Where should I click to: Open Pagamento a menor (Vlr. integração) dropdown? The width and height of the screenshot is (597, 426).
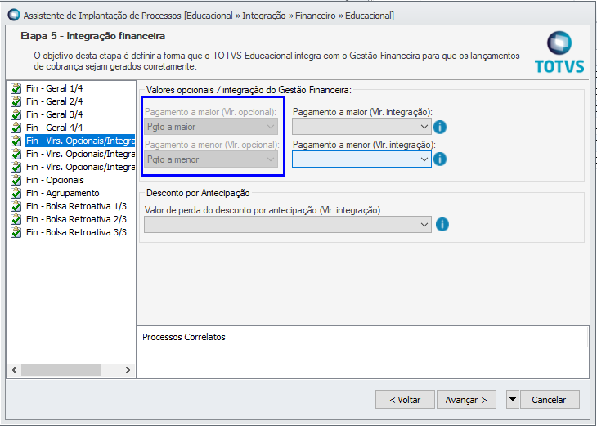tap(361, 159)
